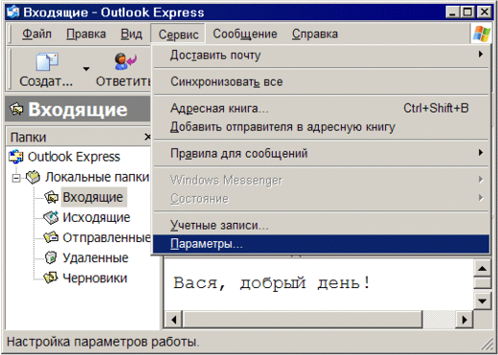
Task: Close the Сервис menu from the menu bar
Action: click(178, 34)
